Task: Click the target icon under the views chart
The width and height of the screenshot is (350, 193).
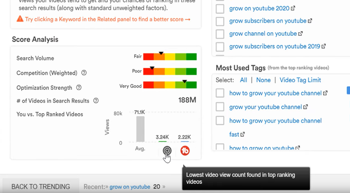Action: tap(167, 150)
